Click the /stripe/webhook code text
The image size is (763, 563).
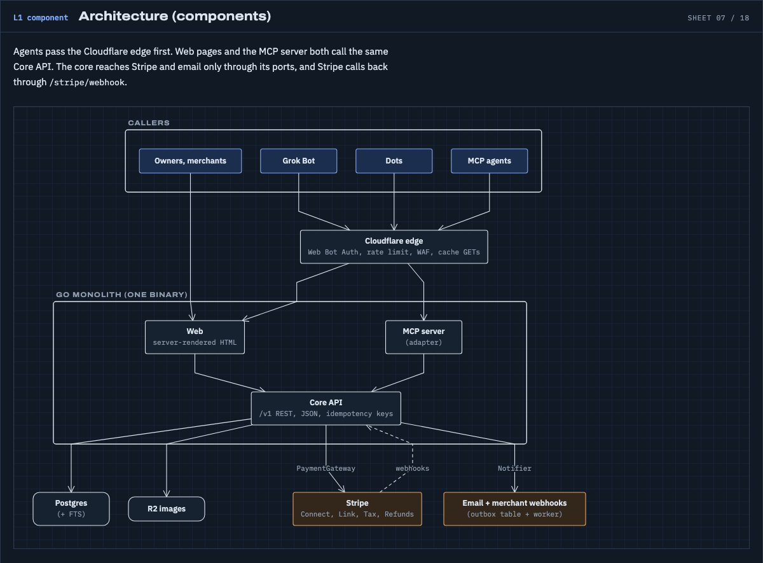point(87,82)
